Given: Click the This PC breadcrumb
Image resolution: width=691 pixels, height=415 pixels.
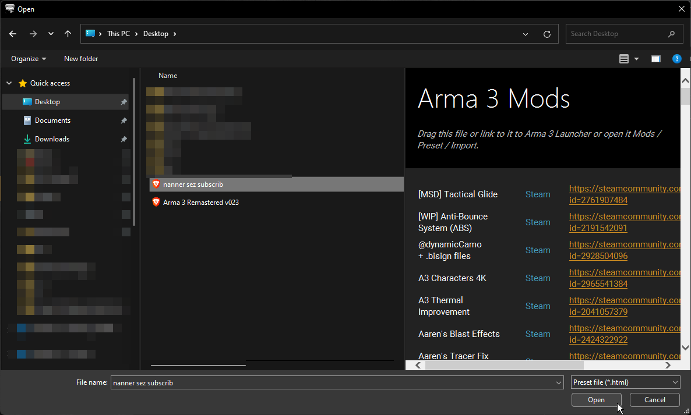Looking at the screenshot, I should (118, 34).
